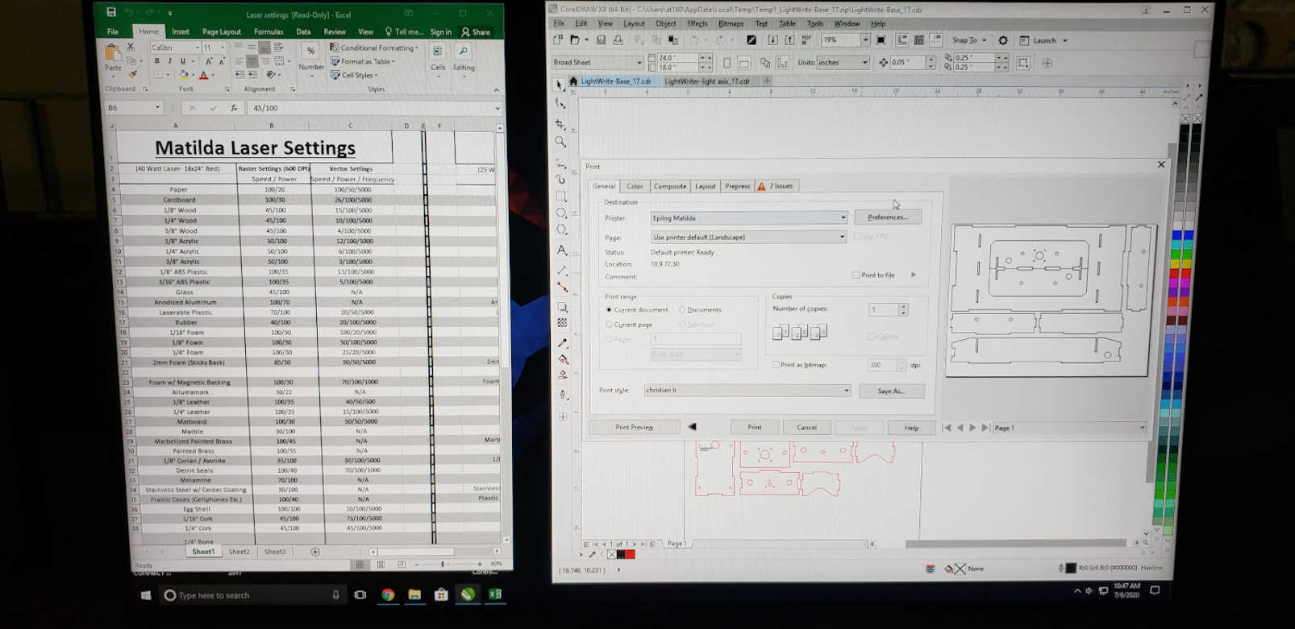This screenshot has height=629, width=1295.
Task: Click the Preferences button in Print dialog
Action: [x=888, y=217]
